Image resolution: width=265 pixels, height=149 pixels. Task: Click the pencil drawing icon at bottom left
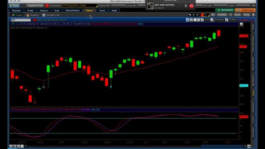coord(22,146)
